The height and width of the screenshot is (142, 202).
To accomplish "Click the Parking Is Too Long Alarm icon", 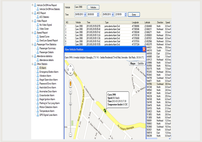I will (38, 103).
